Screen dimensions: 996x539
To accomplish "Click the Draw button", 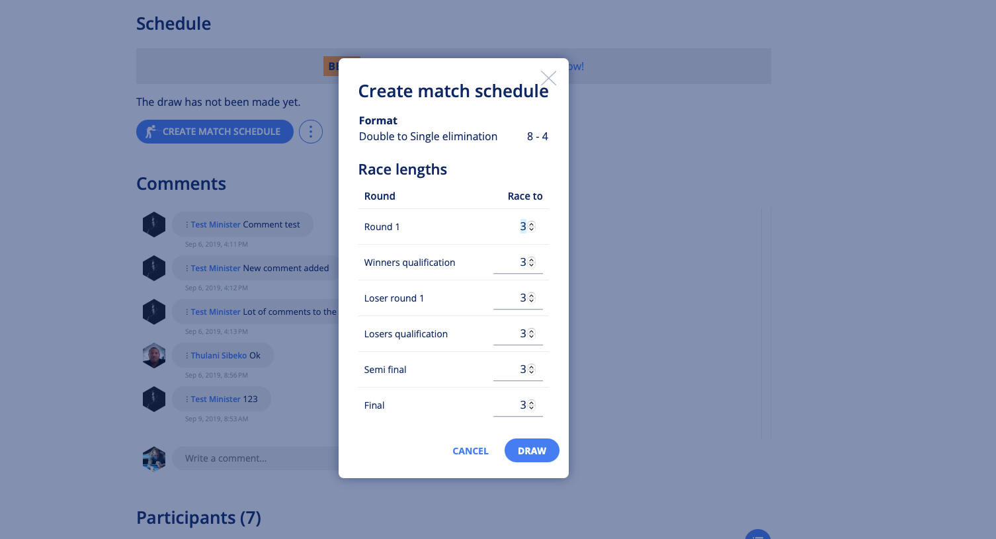I will click(532, 450).
